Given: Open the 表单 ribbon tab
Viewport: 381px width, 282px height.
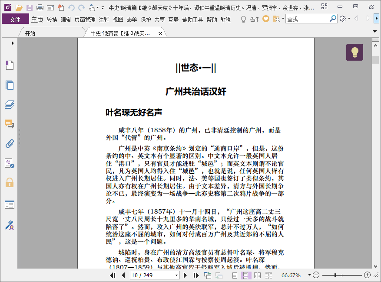Looking at the screenshot, I should point(132,19).
